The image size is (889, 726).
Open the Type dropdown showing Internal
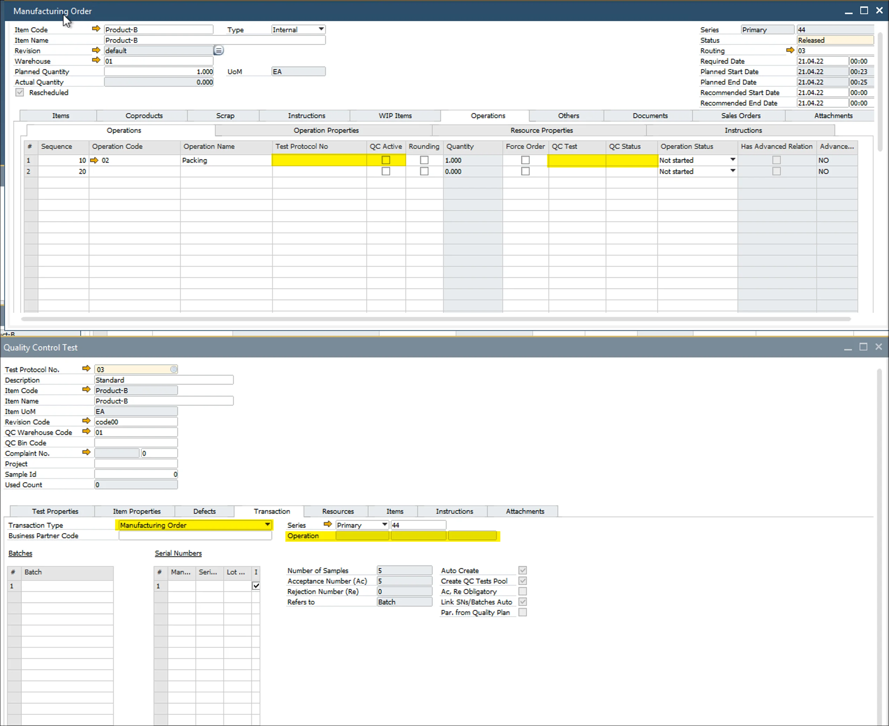[x=321, y=29]
